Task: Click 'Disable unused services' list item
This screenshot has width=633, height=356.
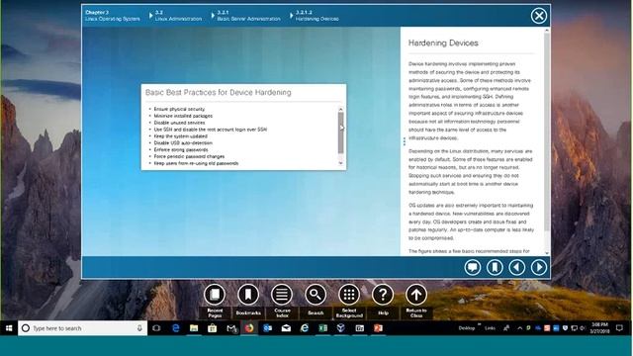Action: point(179,123)
